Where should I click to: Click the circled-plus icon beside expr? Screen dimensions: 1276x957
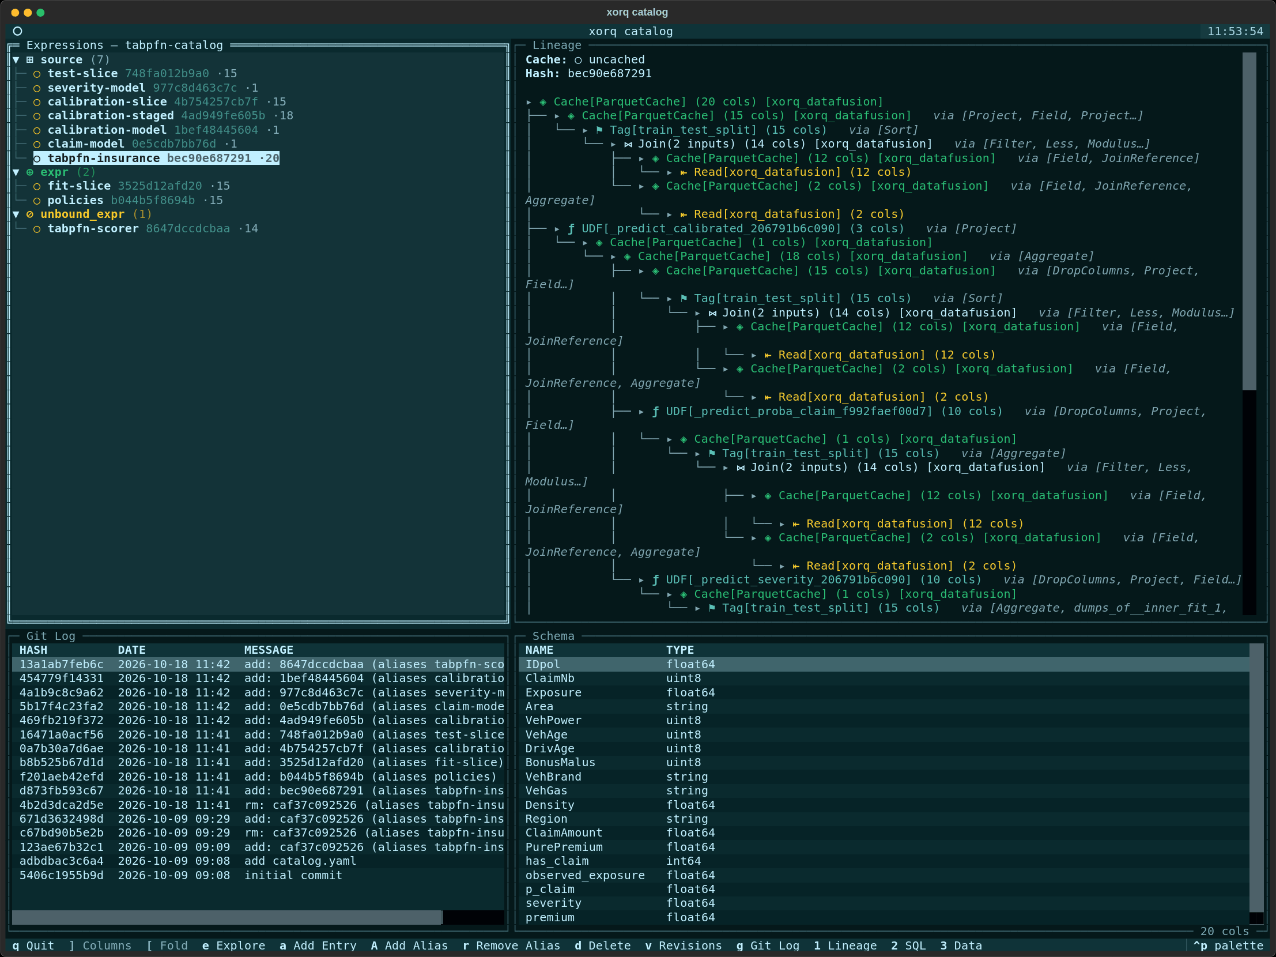click(x=30, y=172)
